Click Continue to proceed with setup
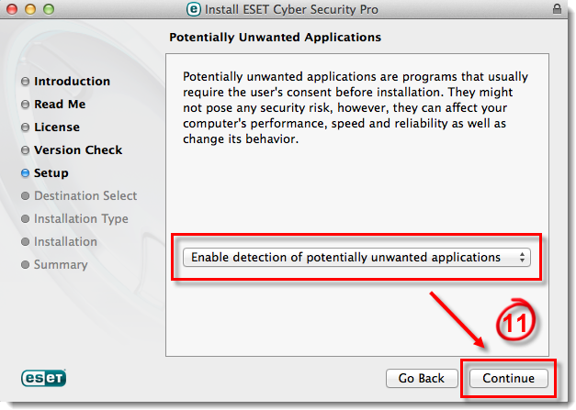The width and height of the screenshot is (576, 410). click(x=508, y=378)
